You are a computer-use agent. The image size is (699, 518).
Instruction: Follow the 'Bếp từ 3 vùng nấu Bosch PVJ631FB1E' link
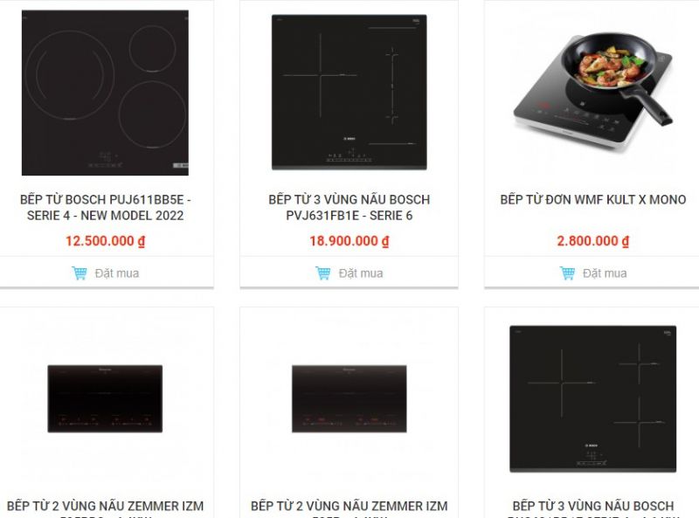click(349, 208)
